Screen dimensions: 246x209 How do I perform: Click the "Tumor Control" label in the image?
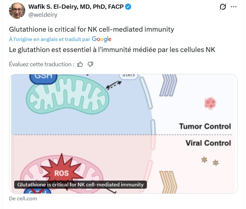(x=205, y=126)
